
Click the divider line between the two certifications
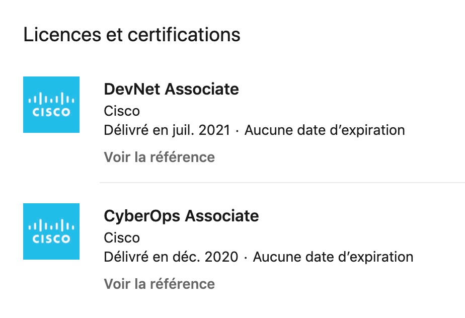coord(282,183)
